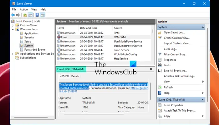Select the Security log in tree
This screenshot has height=125, width=219.
(x=29, y=37)
